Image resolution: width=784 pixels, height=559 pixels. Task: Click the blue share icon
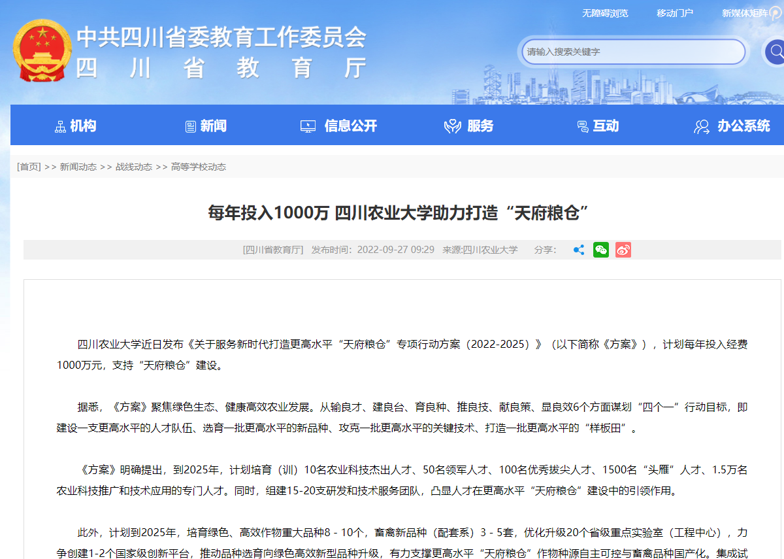[578, 250]
